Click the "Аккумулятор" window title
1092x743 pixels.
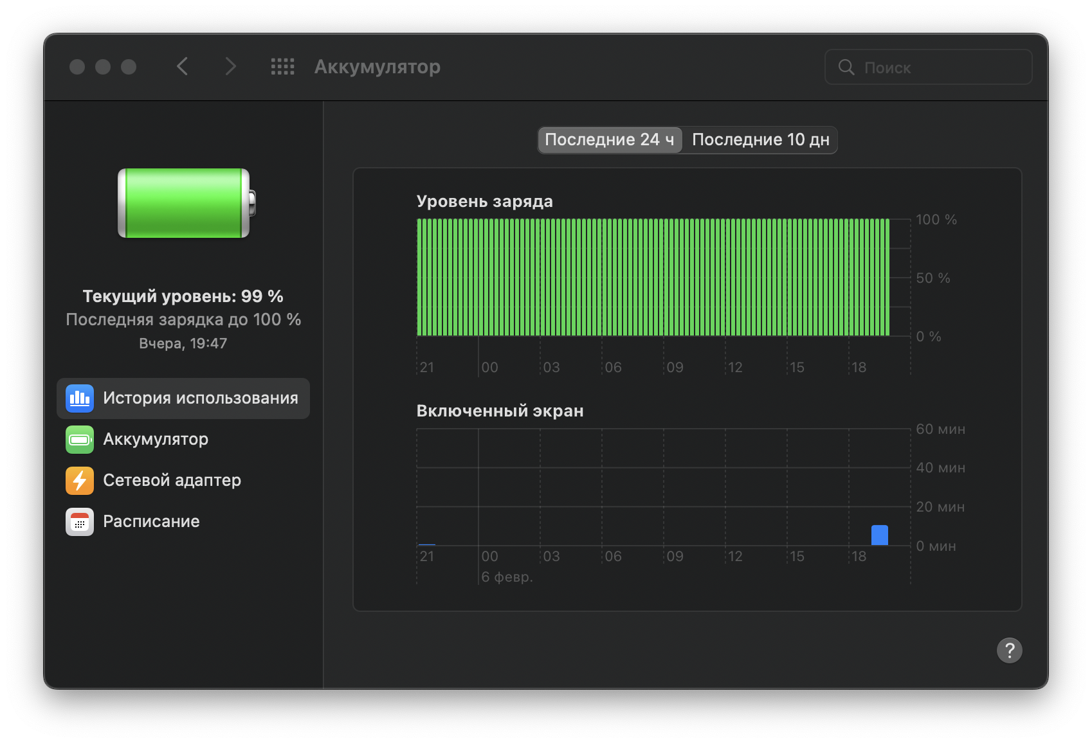pos(377,67)
